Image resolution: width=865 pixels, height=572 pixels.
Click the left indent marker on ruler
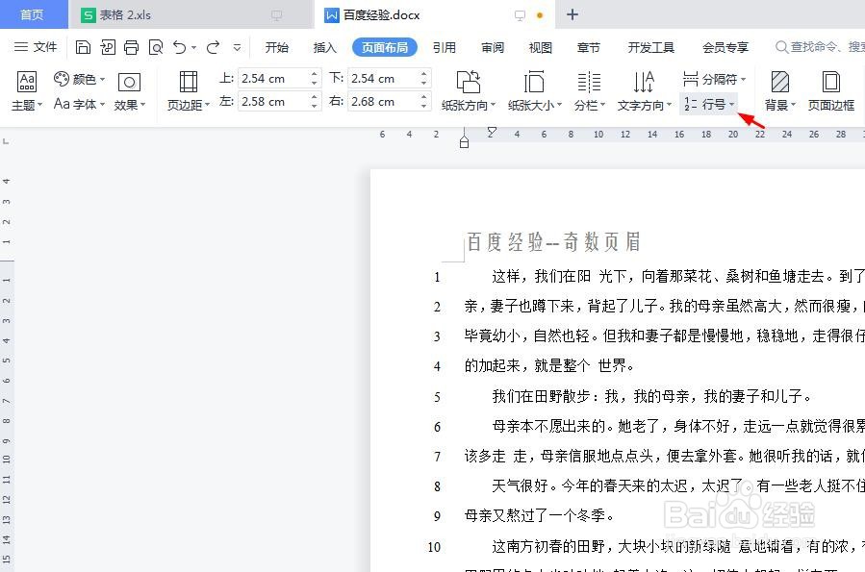pyautogui.click(x=464, y=142)
